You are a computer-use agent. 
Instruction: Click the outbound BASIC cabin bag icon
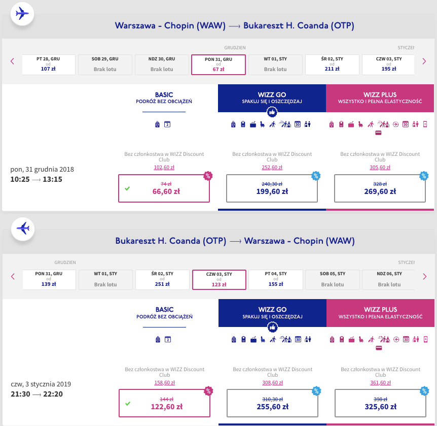158,124
